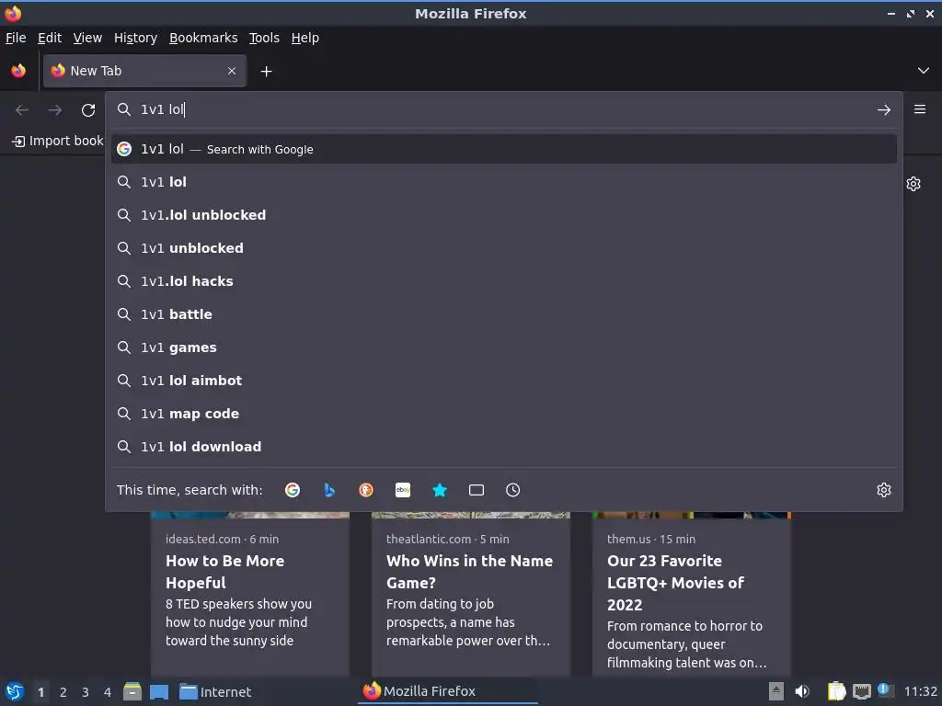Select '1v1 lol — Search with Google' row
942x706 pixels.
pyautogui.click(x=504, y=149)
